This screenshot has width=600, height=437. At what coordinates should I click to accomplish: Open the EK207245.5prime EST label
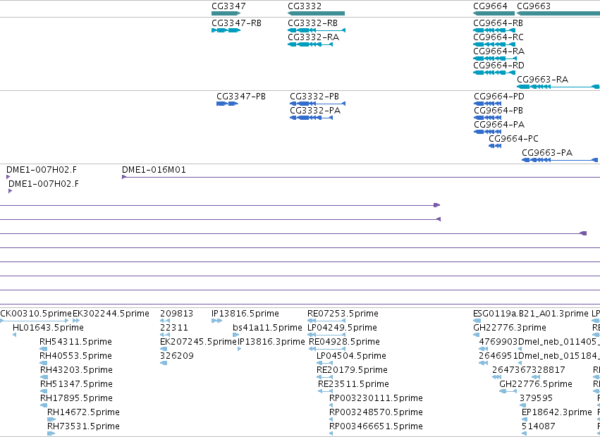point(198,342)
